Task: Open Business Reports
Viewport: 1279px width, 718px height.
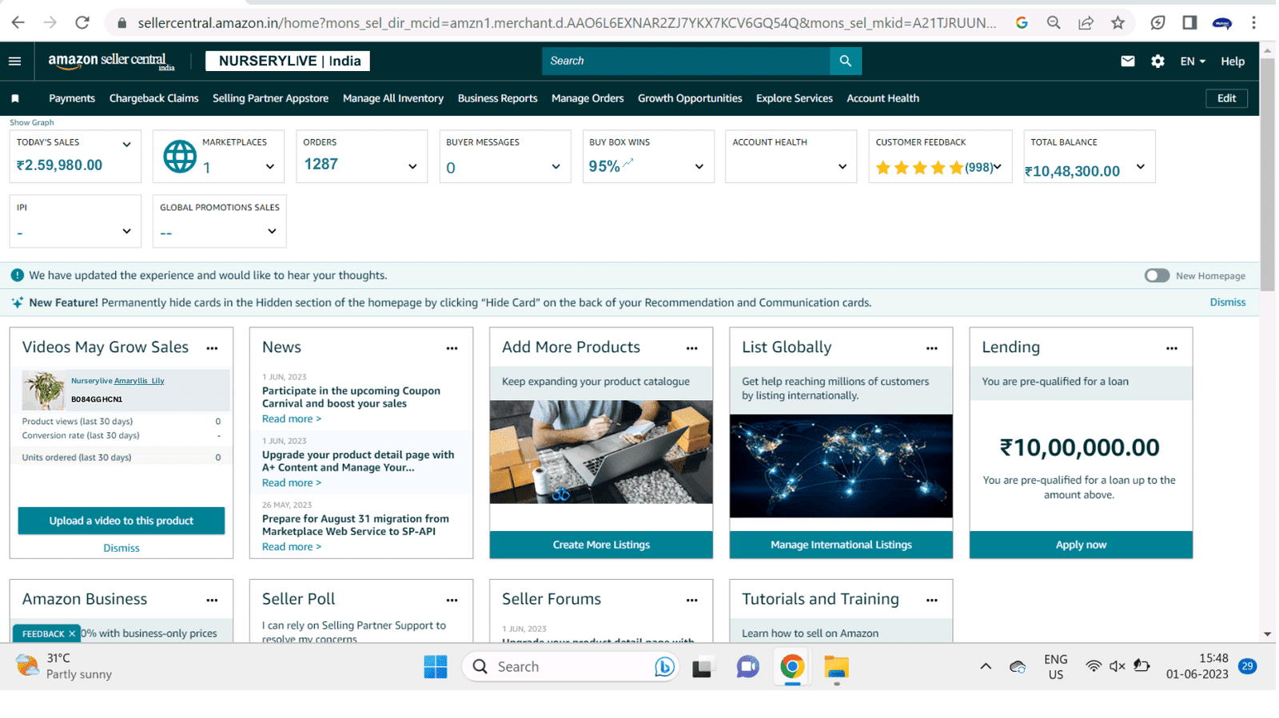Action: [x=497, y=98]
